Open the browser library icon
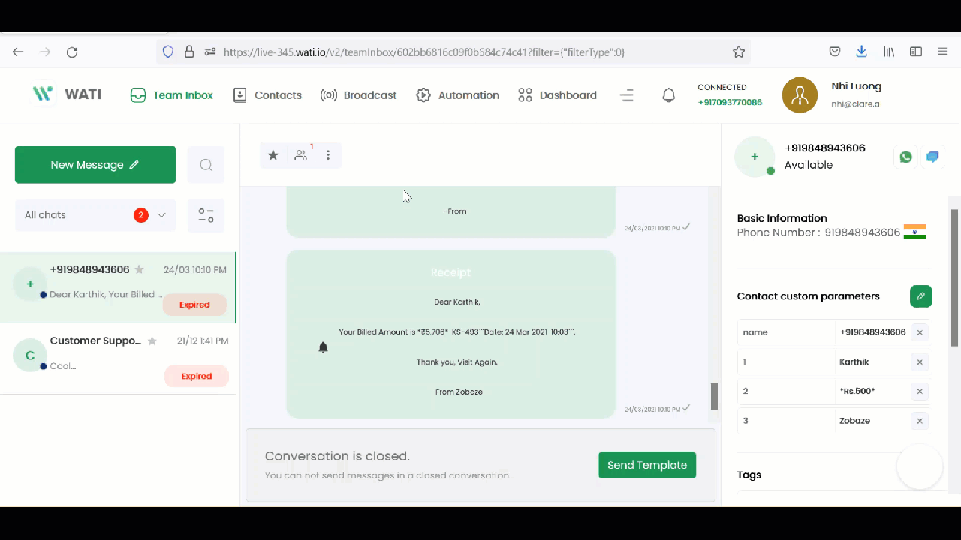The height and width of the screenshot is (540, 961). click(889, 52)
